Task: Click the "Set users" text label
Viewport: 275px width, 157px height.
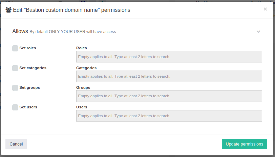Action: (x=28, y=107)
